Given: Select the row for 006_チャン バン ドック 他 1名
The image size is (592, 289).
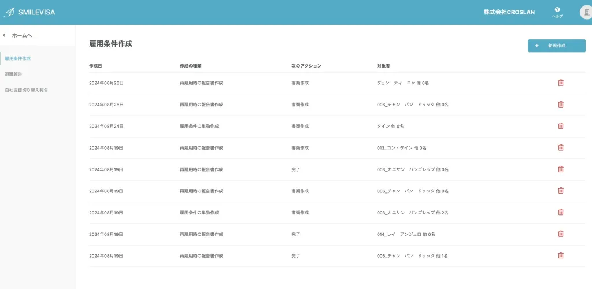Looking at the screenshot, I should [412, 255].
